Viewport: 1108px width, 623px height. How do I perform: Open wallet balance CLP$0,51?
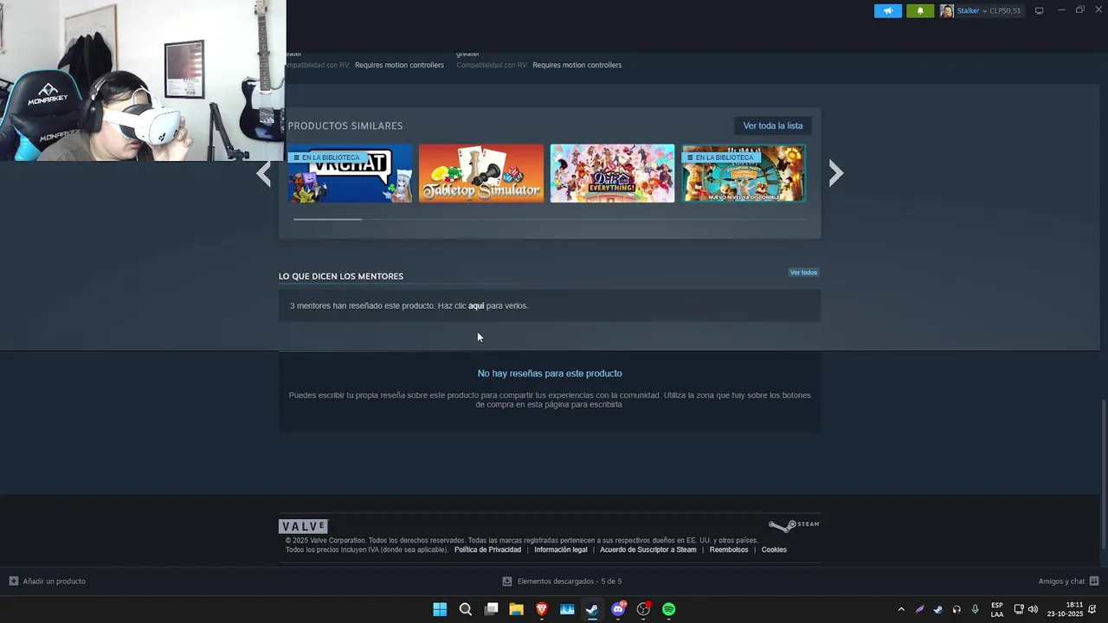point(1005,10)
